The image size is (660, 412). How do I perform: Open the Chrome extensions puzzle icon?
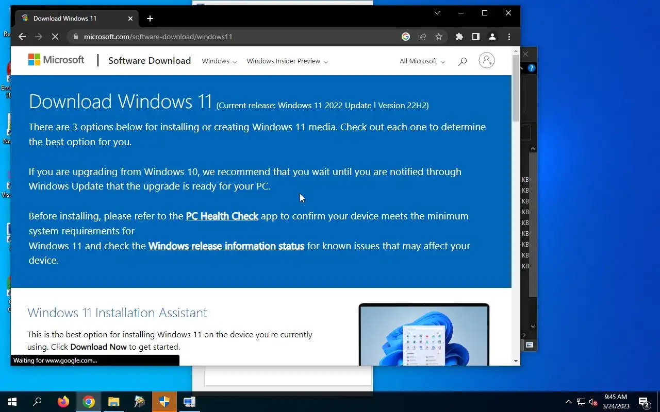point(459,37)
